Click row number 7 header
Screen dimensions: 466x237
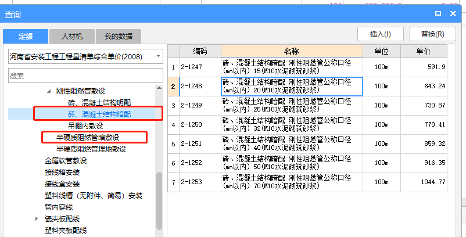174,182
